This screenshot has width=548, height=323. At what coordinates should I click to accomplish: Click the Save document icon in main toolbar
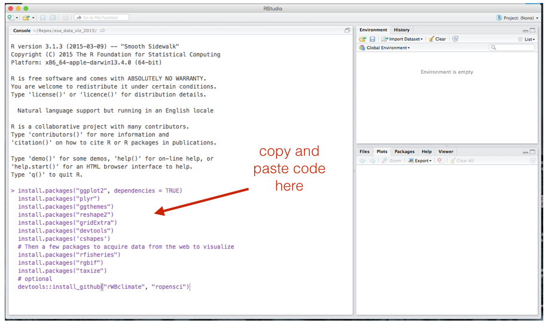tap(42, 17)
